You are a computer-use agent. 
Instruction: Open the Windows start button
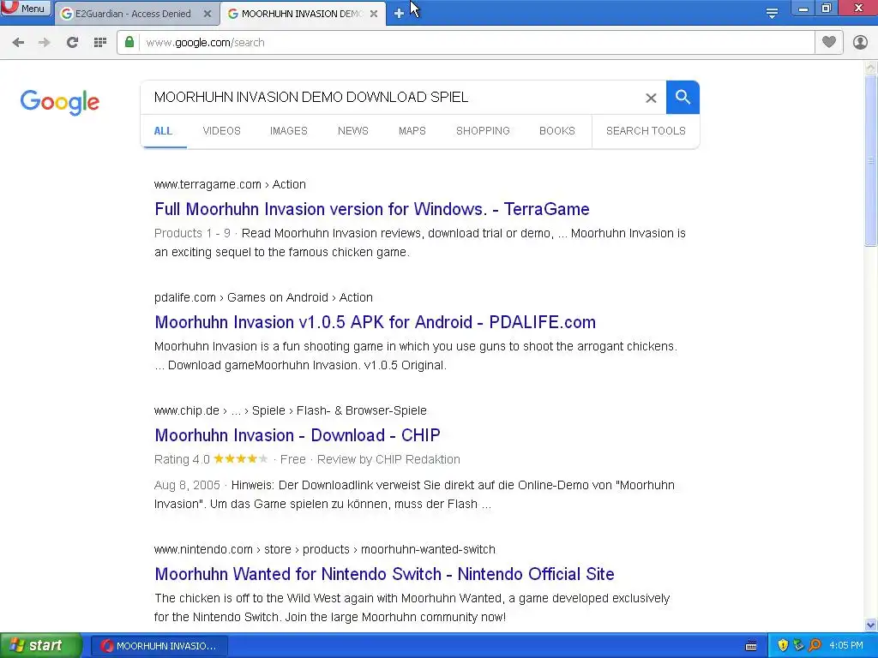(x=40, y=646)
